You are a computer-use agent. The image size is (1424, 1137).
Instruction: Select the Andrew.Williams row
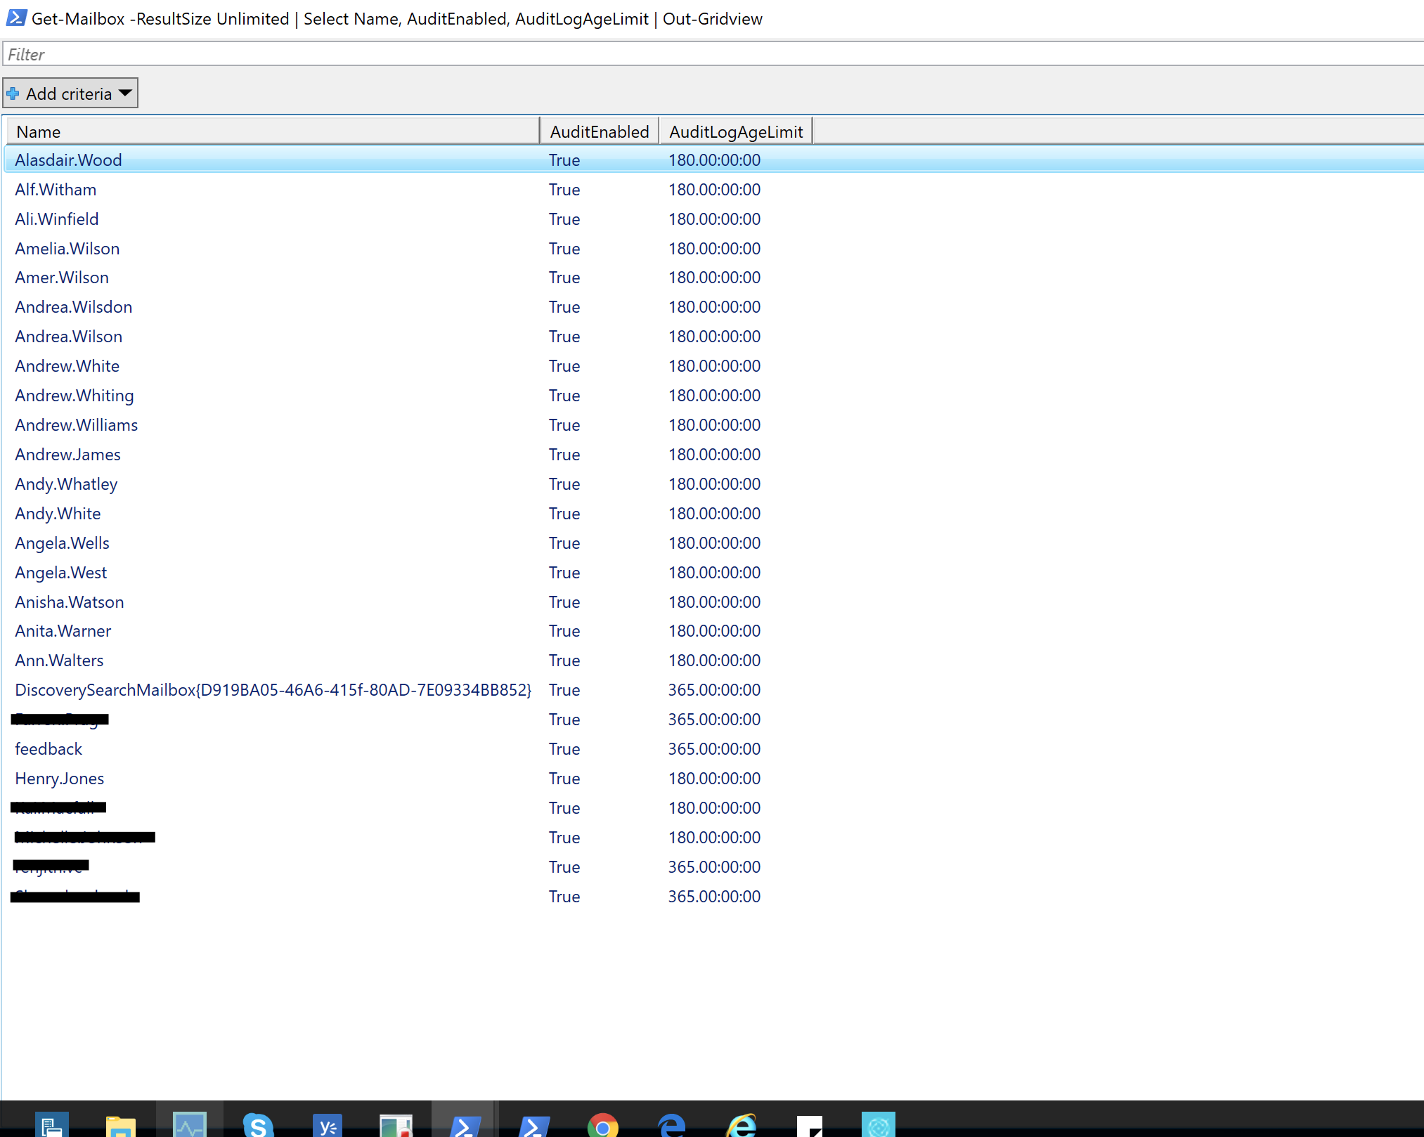77,425
